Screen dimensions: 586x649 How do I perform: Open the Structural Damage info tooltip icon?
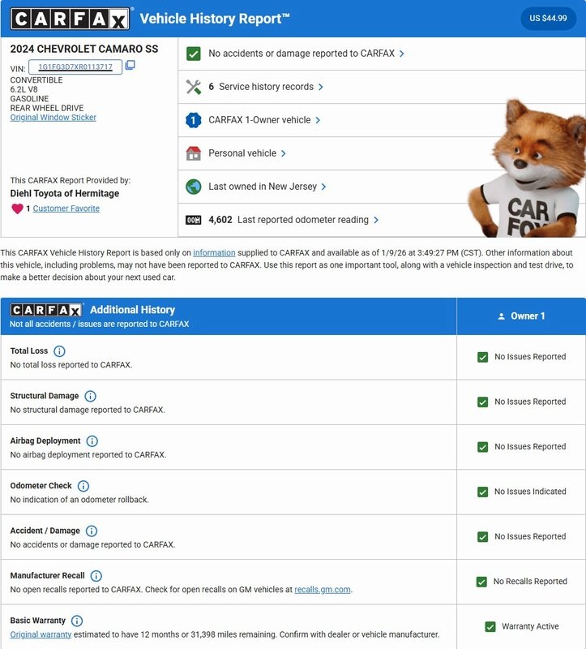point(90,397)
